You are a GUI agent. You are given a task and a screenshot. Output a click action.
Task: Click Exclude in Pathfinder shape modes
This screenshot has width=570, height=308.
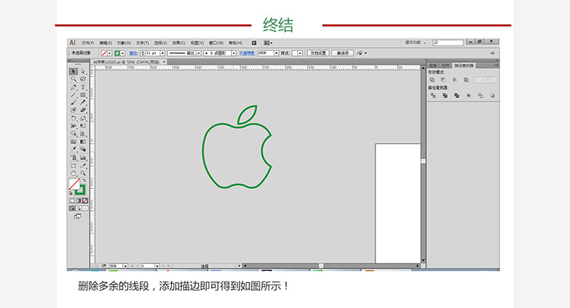point(466,80)
